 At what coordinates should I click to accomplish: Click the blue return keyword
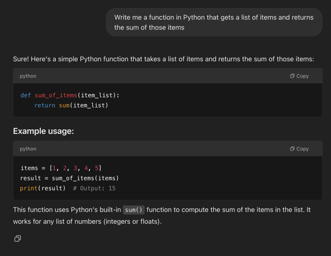(x=45, y=106)
